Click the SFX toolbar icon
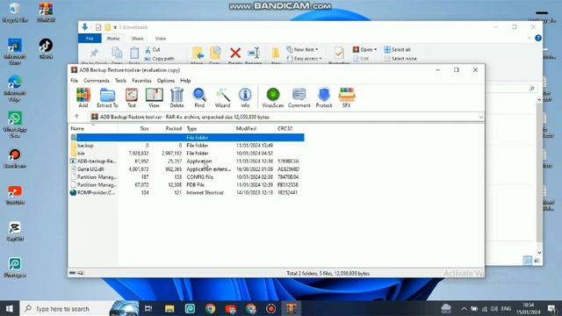Viewport: 562px width, 316px height. pyautogui.click(x=347, y=97)
